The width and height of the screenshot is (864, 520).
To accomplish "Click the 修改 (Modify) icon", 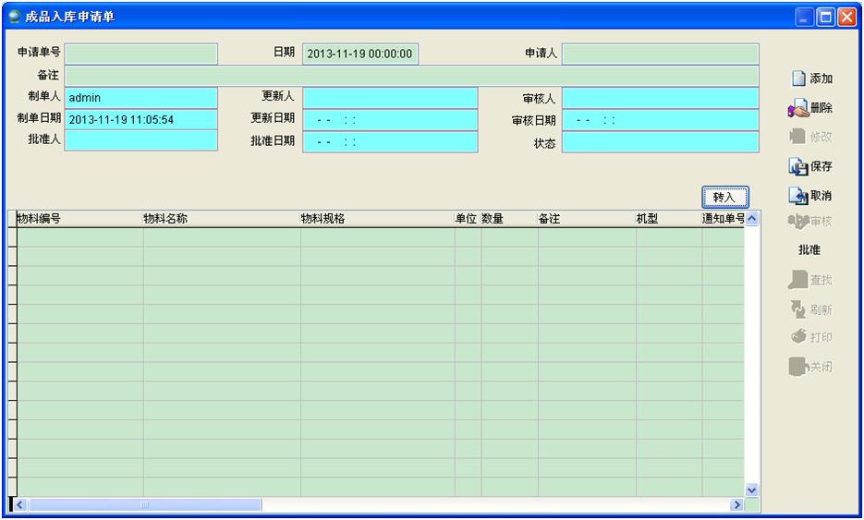I will click(x=798, y=137).
